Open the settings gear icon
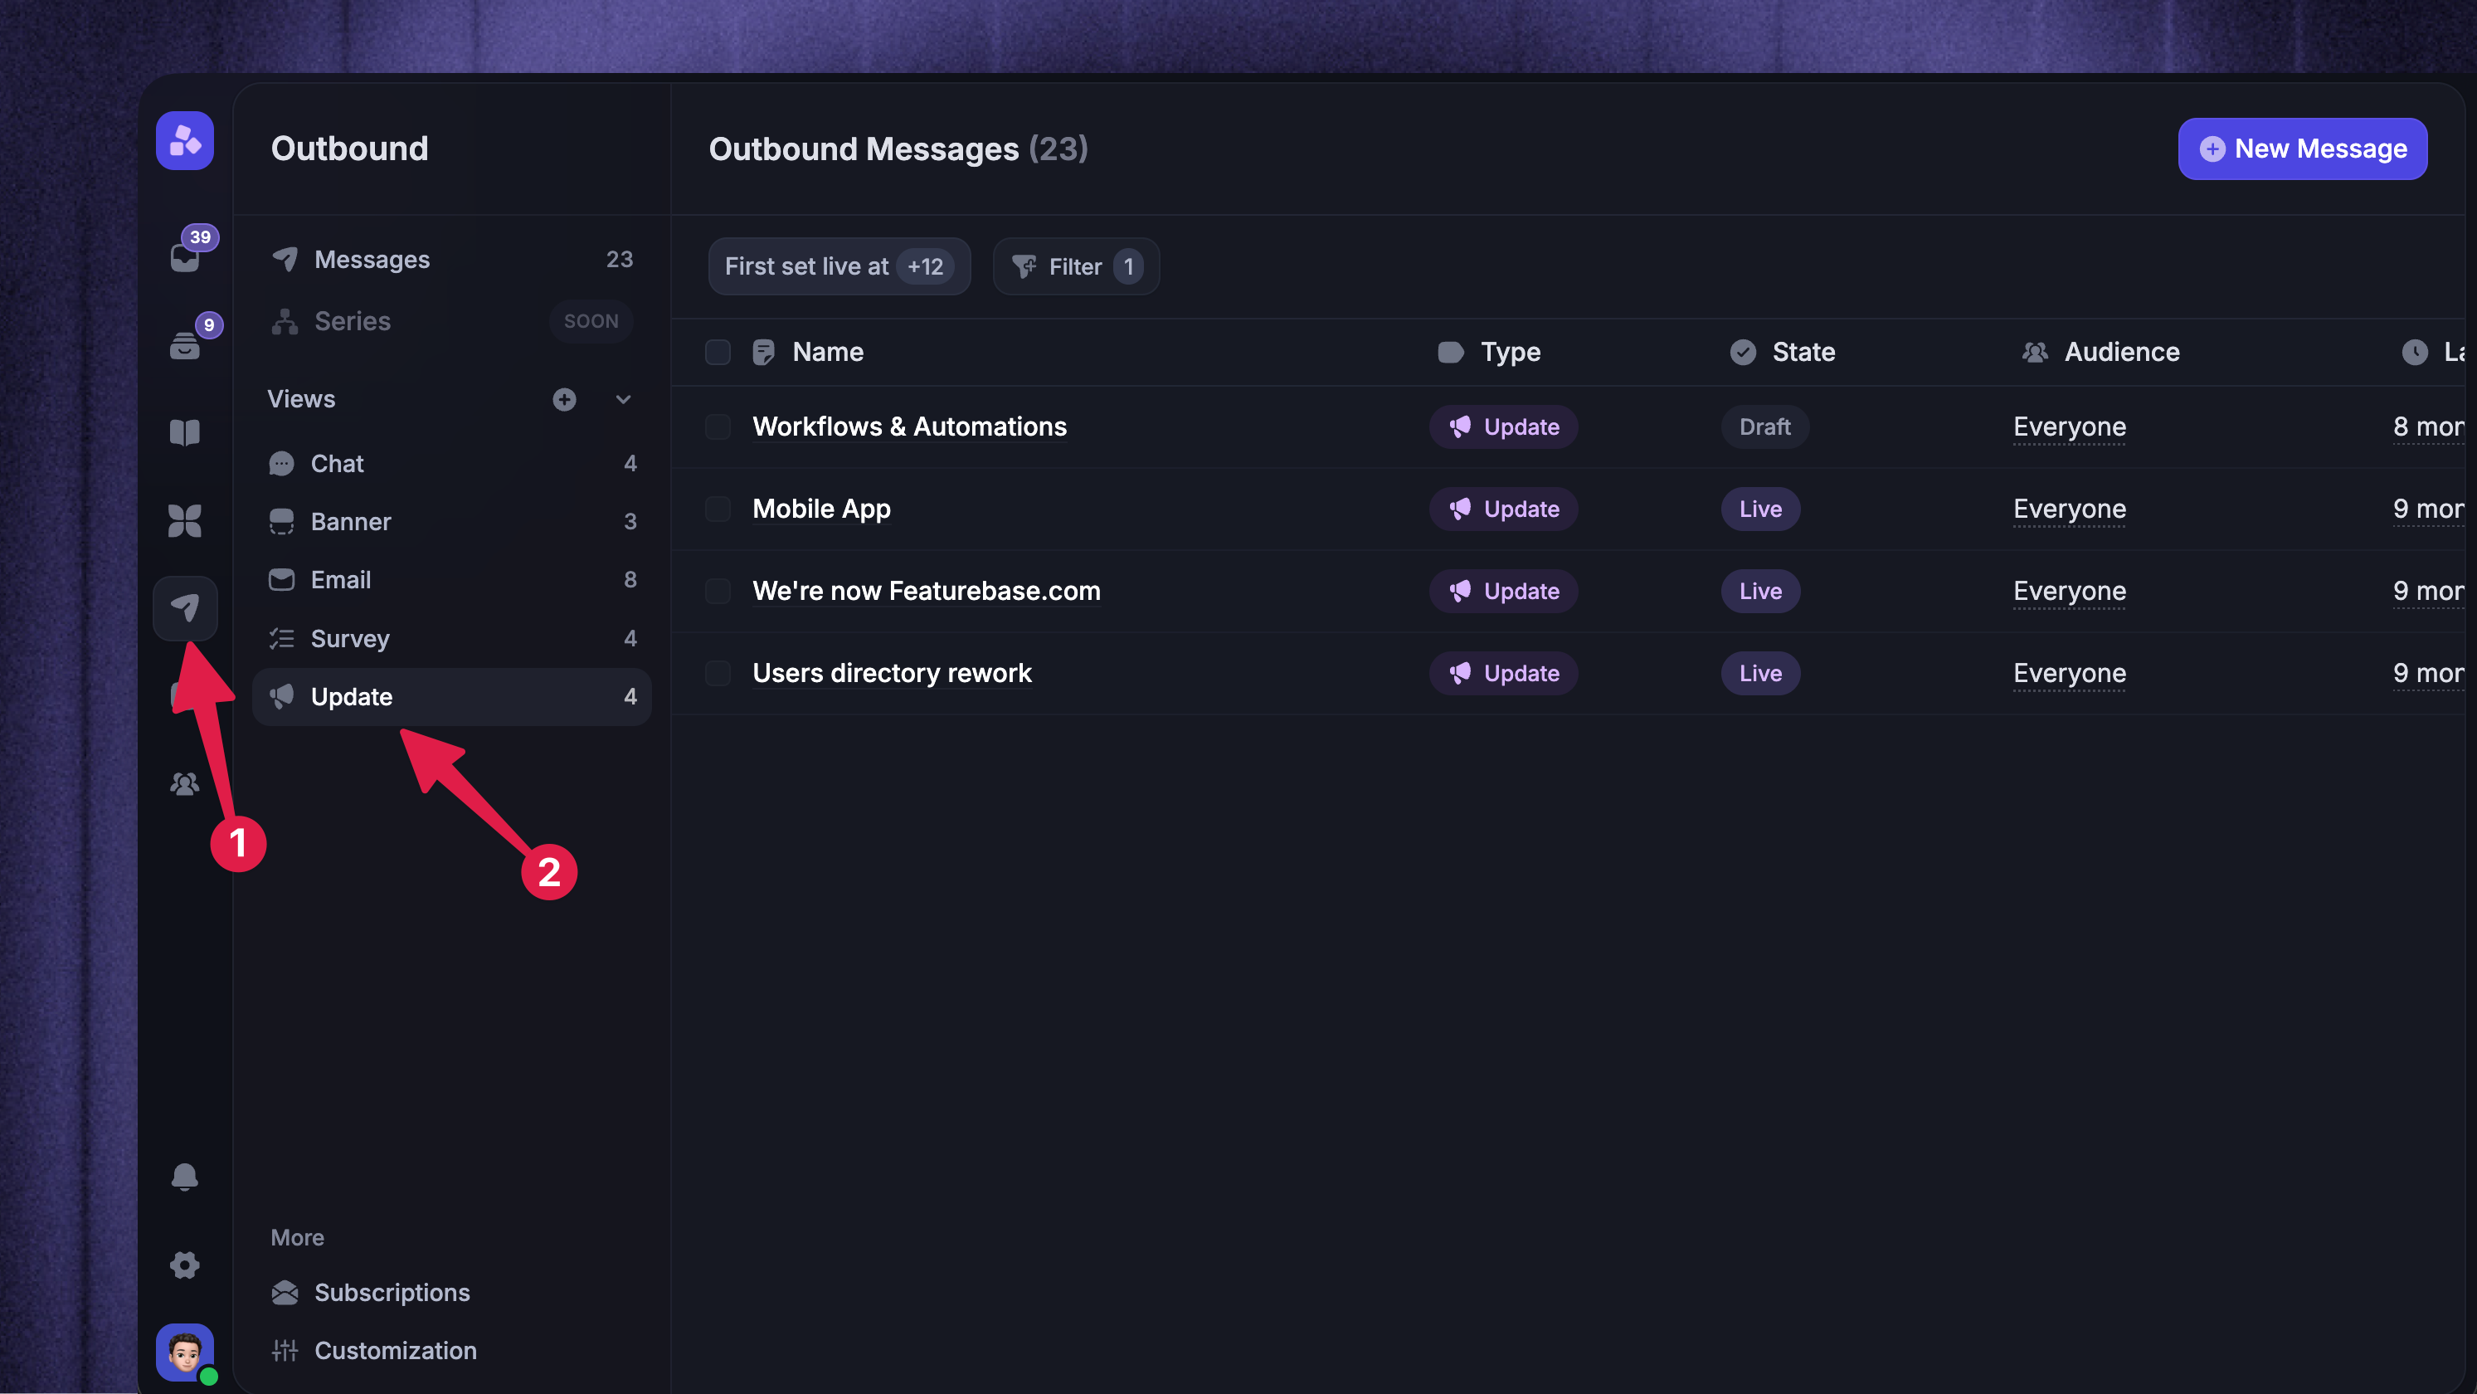Screen dimensions: 2477x1394 click(185, 1264)
